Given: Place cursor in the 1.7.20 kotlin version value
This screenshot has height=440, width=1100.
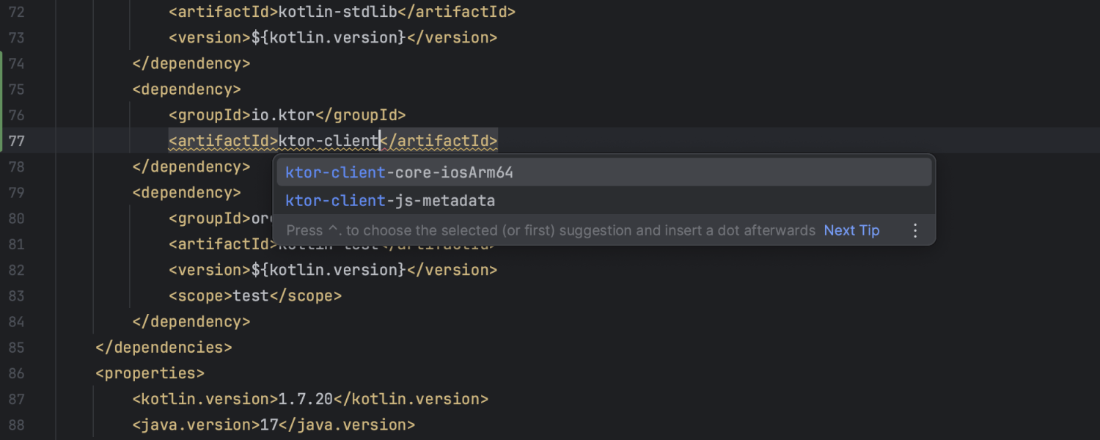Looking at the screenshot, I should (x=306, y=400).
